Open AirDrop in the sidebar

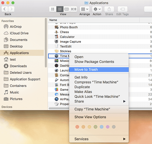pos(22,27)
